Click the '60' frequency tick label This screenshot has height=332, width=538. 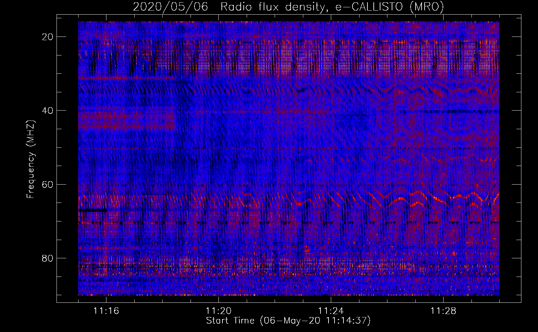(x=48, y=184)
